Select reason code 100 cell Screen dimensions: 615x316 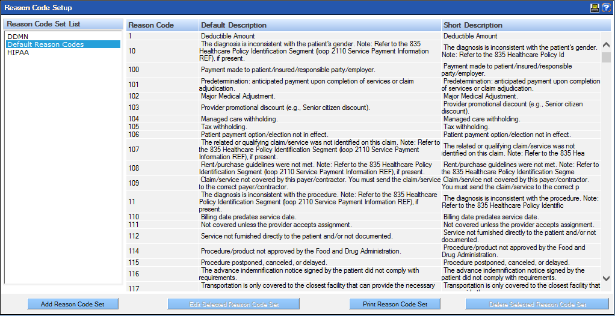pyautogui.click(x=162, y=70)
